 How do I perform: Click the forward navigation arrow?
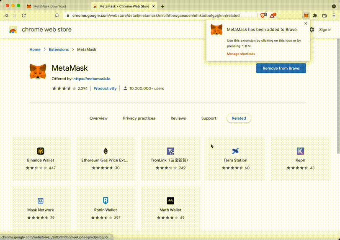[15, 15]
